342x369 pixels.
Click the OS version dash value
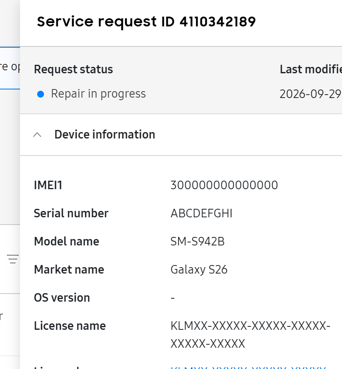(x=172, y=298)
